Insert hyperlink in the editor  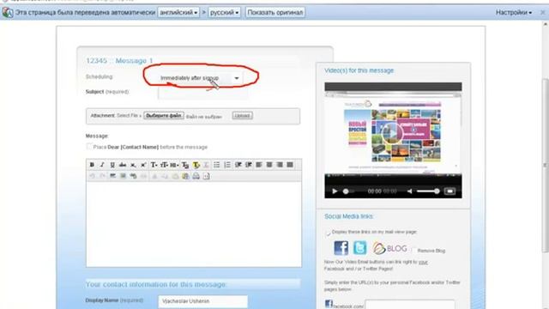pyautogui.click(x=133, y=176)
